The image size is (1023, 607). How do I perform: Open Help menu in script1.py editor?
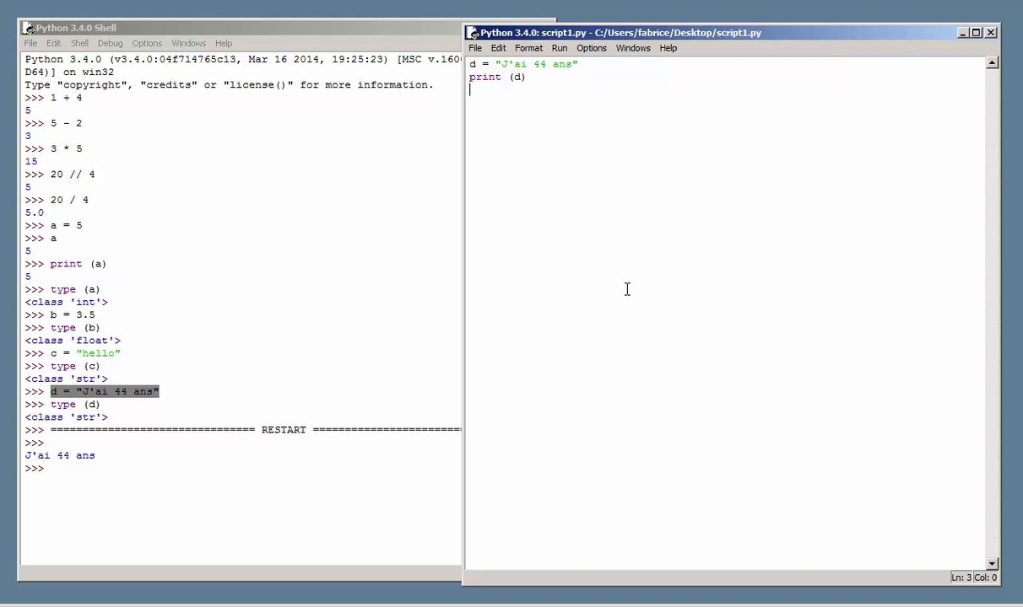click(x=668, y=48)
